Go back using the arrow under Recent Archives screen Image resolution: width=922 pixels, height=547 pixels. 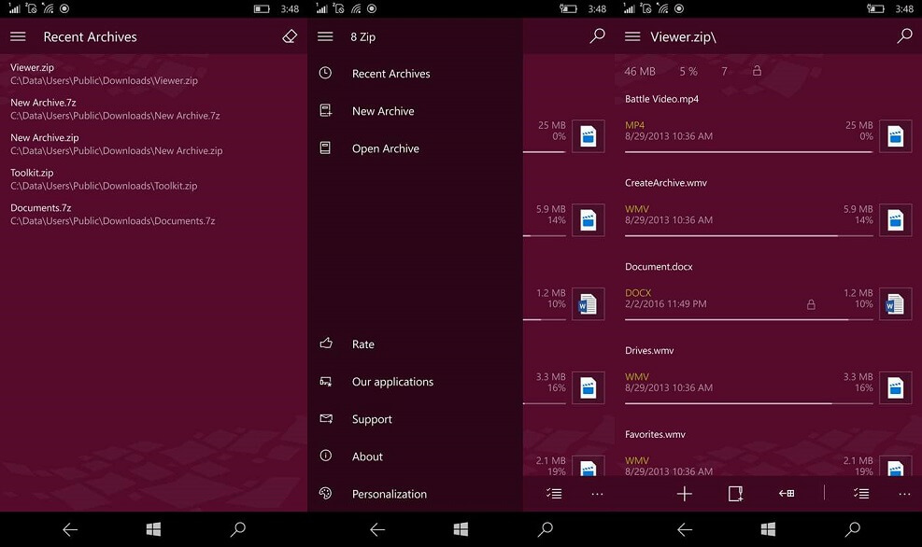point(70,530)
